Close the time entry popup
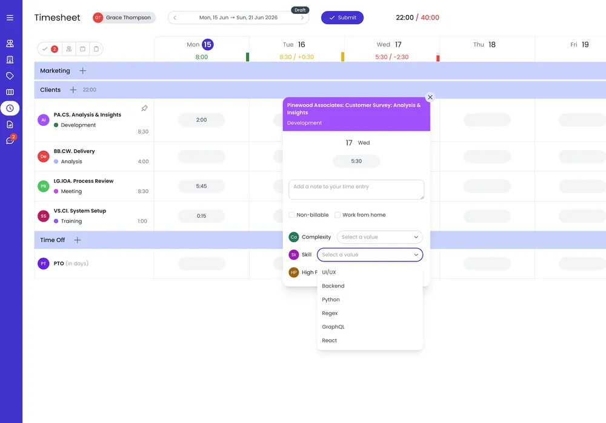This screenshot has width=606, height=423. [430, 97]
